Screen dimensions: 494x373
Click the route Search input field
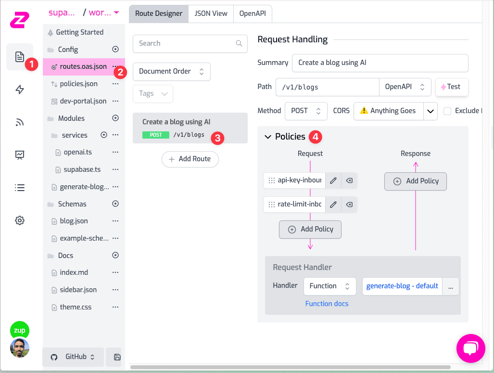coord(190,43)
